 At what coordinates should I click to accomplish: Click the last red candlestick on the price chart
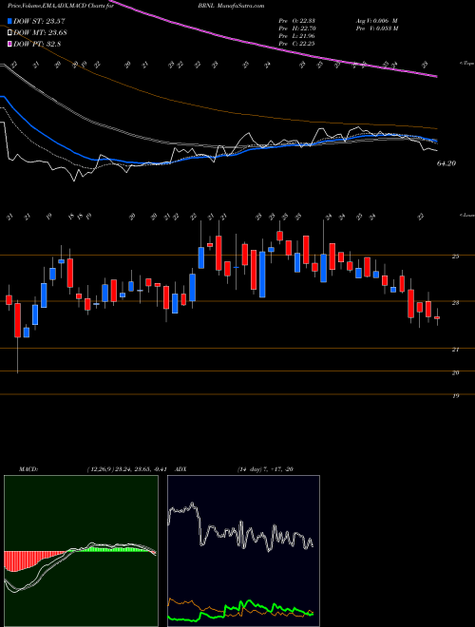pos(437,317)
